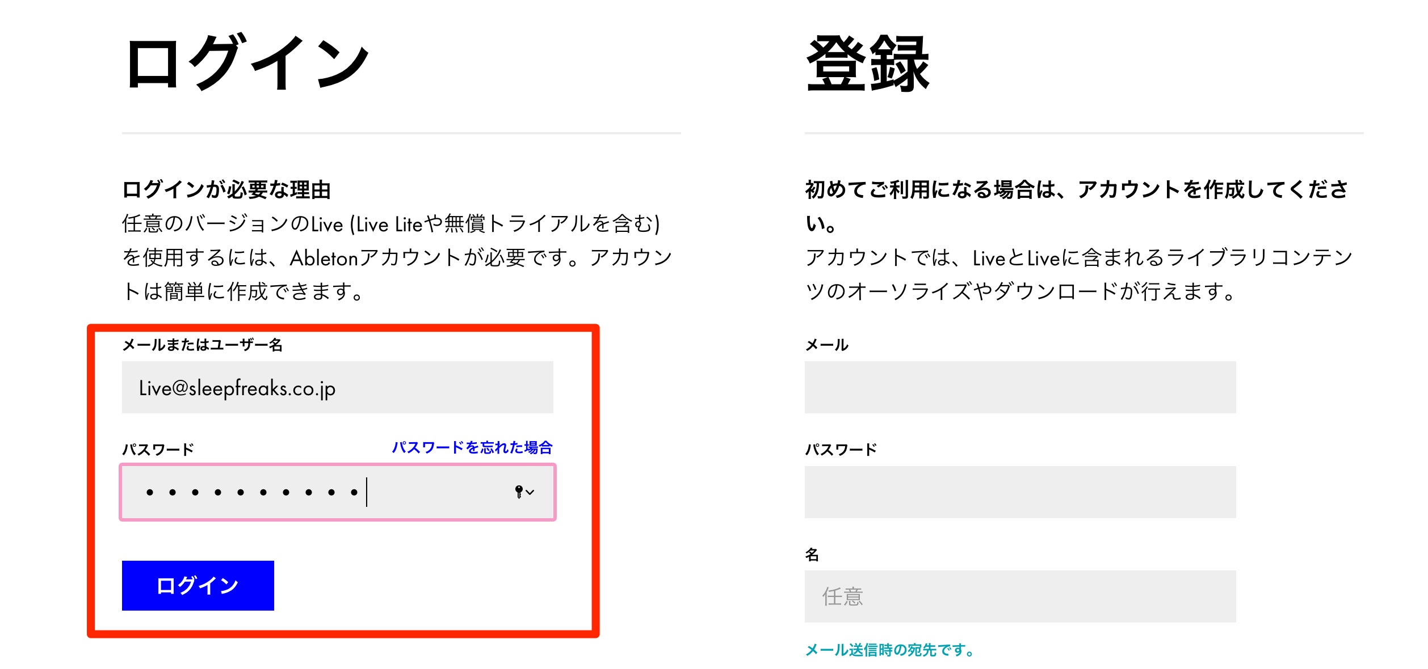
Task: Click the 名 label in the registration form
Action: [x=812, y=554]
